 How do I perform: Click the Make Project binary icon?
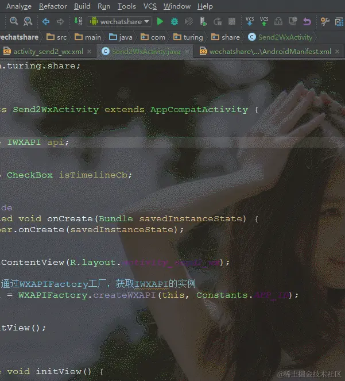coord(78,21)
